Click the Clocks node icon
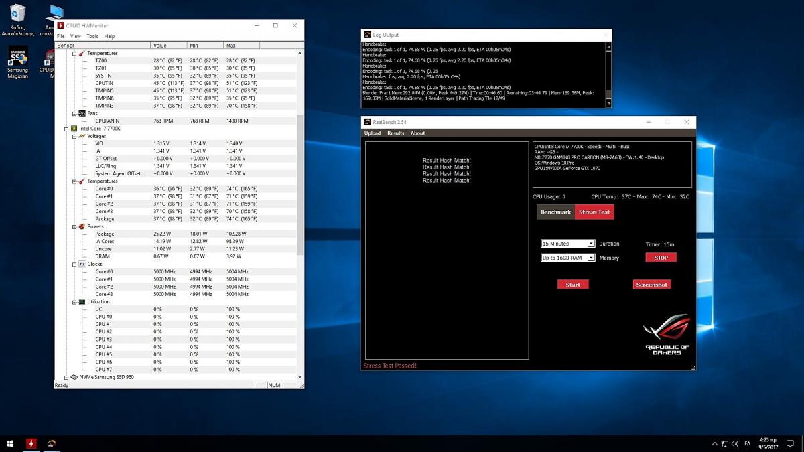The width and height of the screenshot is (804, 452). [x=82, y=264]
